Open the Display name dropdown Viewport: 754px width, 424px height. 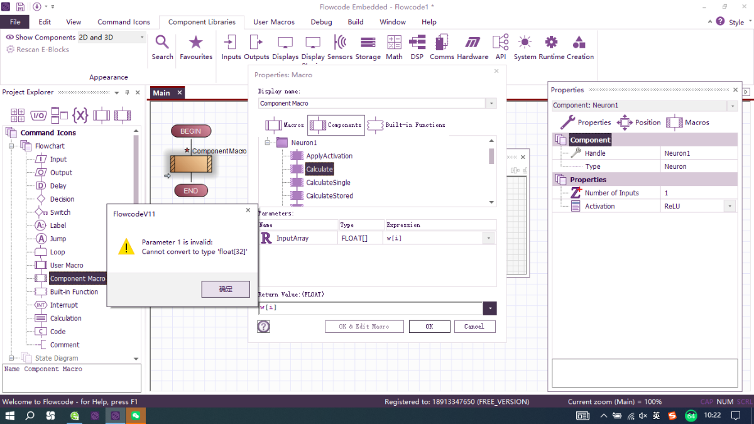point(491,103)
